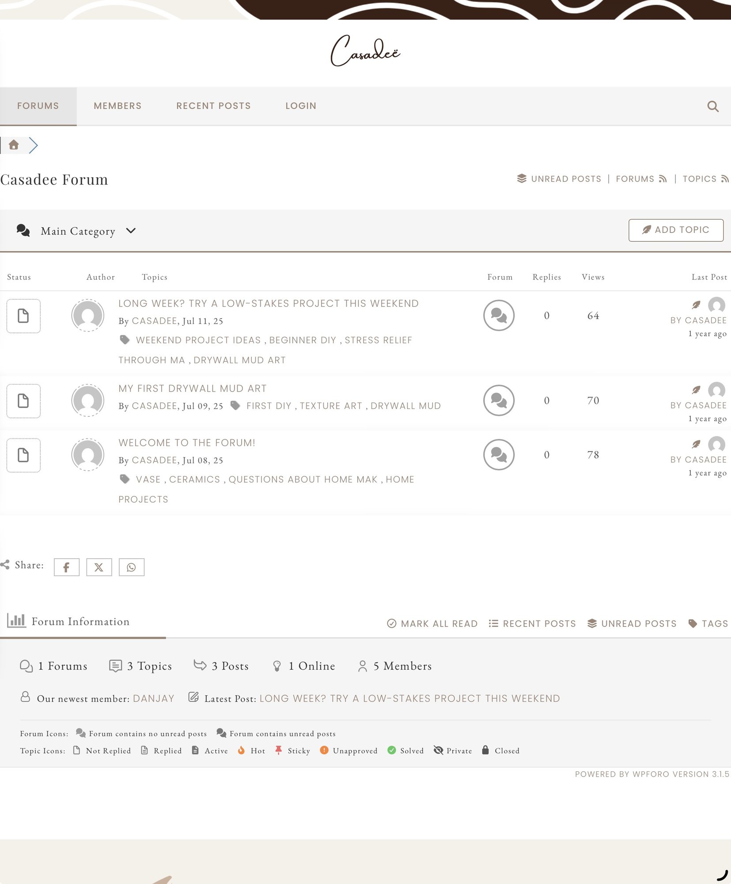The height and width of the screenshot is (884, 731).
Task: Click forum bubble icon in Welcome row
Action: click(499, 455)
